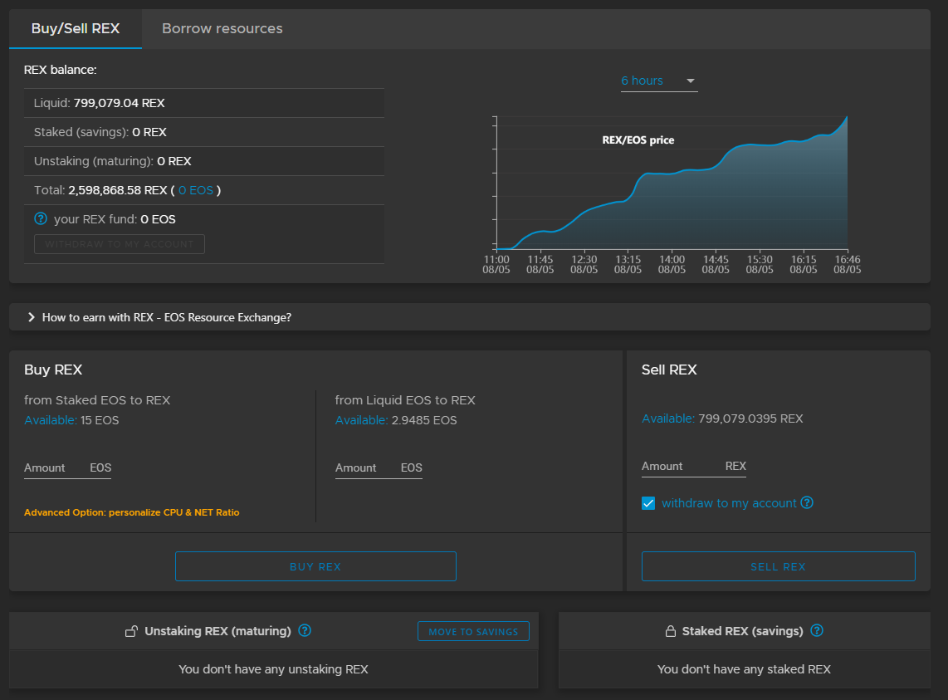Focus the Sell REX Amount field
Viewport: 948px width, 700px height.
click(x=693, y=466)
